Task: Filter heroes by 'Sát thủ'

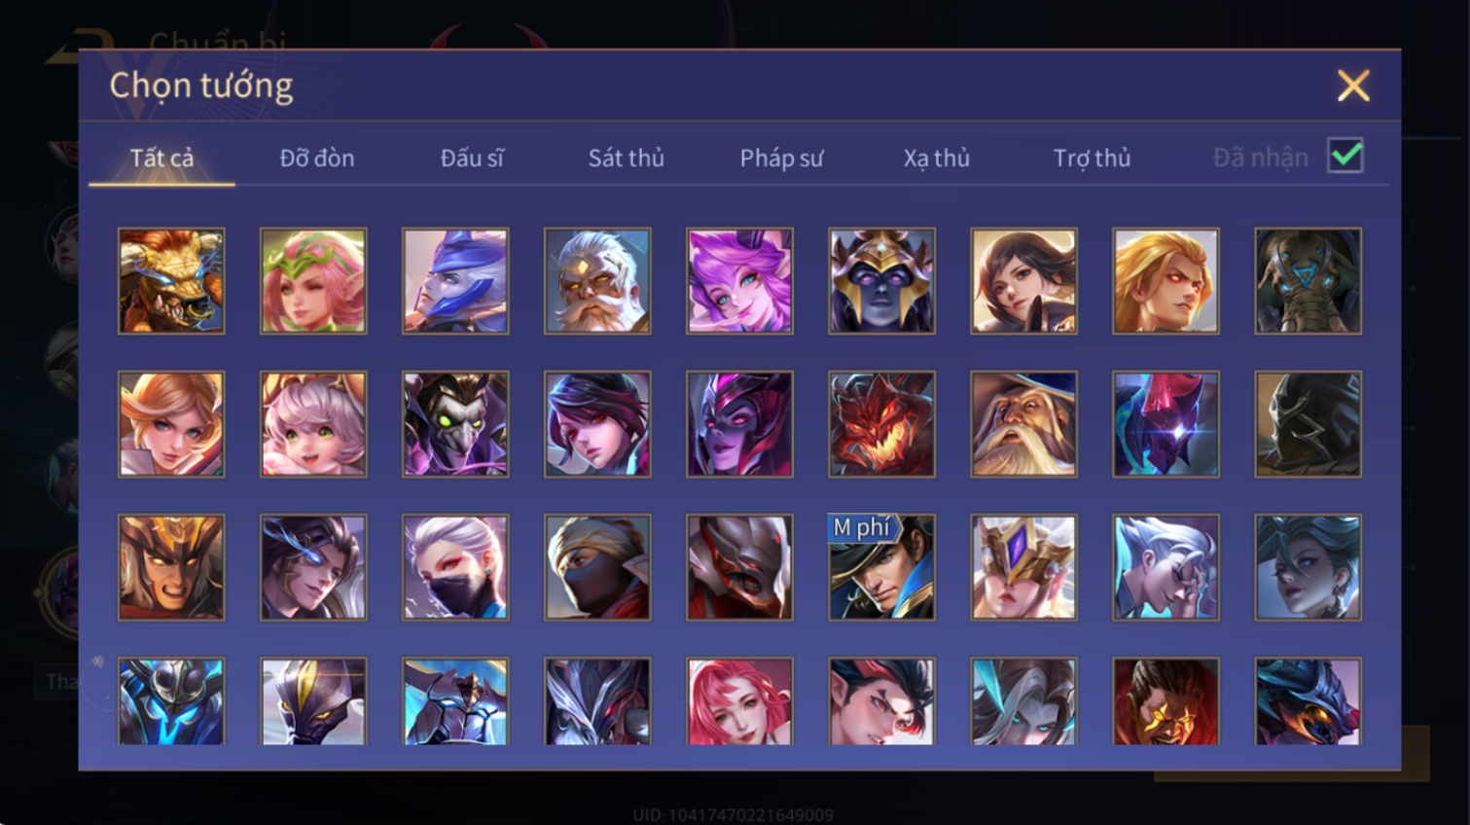Action: [x=627, y=158]
